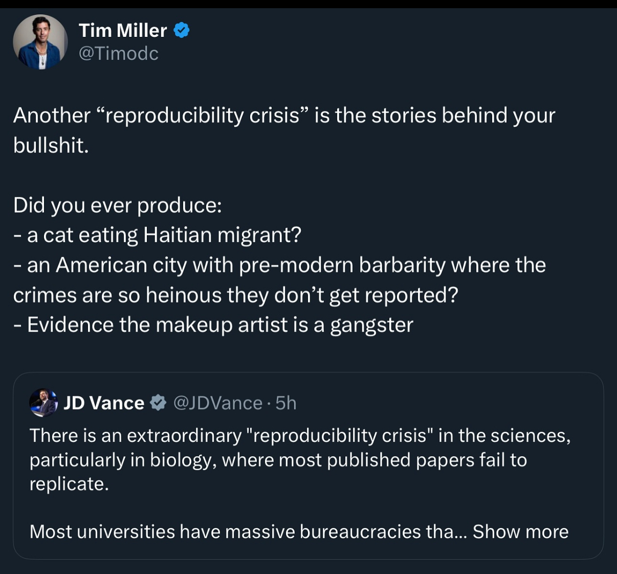Visit the @JDVance handle
The image size is (617, 574).
[218, 403]
